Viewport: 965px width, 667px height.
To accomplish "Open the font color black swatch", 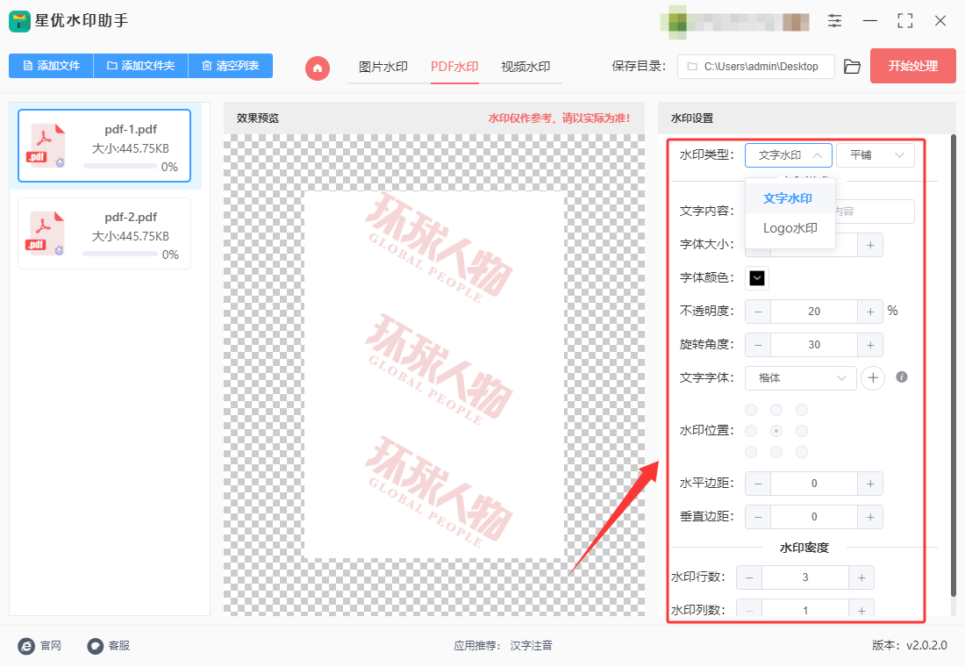I will click(757, 278).
